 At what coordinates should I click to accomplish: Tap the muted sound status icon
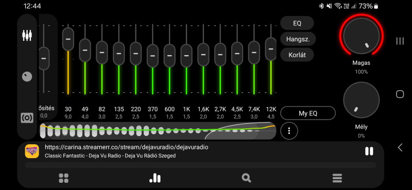pyautogui.click(x=329, y=6)
